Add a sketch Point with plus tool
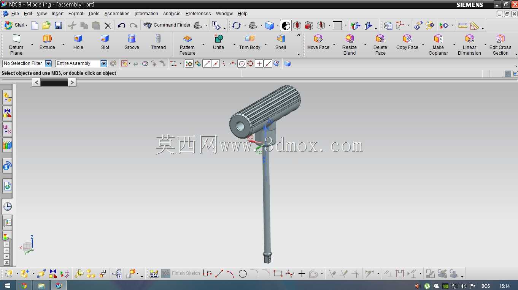 coord(302,274)
